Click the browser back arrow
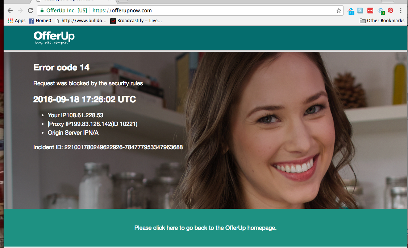The image size is (408, 248). point(10,11)
